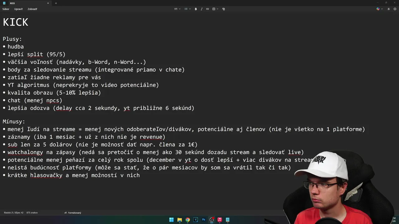The width and height of the screenshot is (399, 224).
Task: Click the 'Mínusy:' line
Action: [14, 122]
